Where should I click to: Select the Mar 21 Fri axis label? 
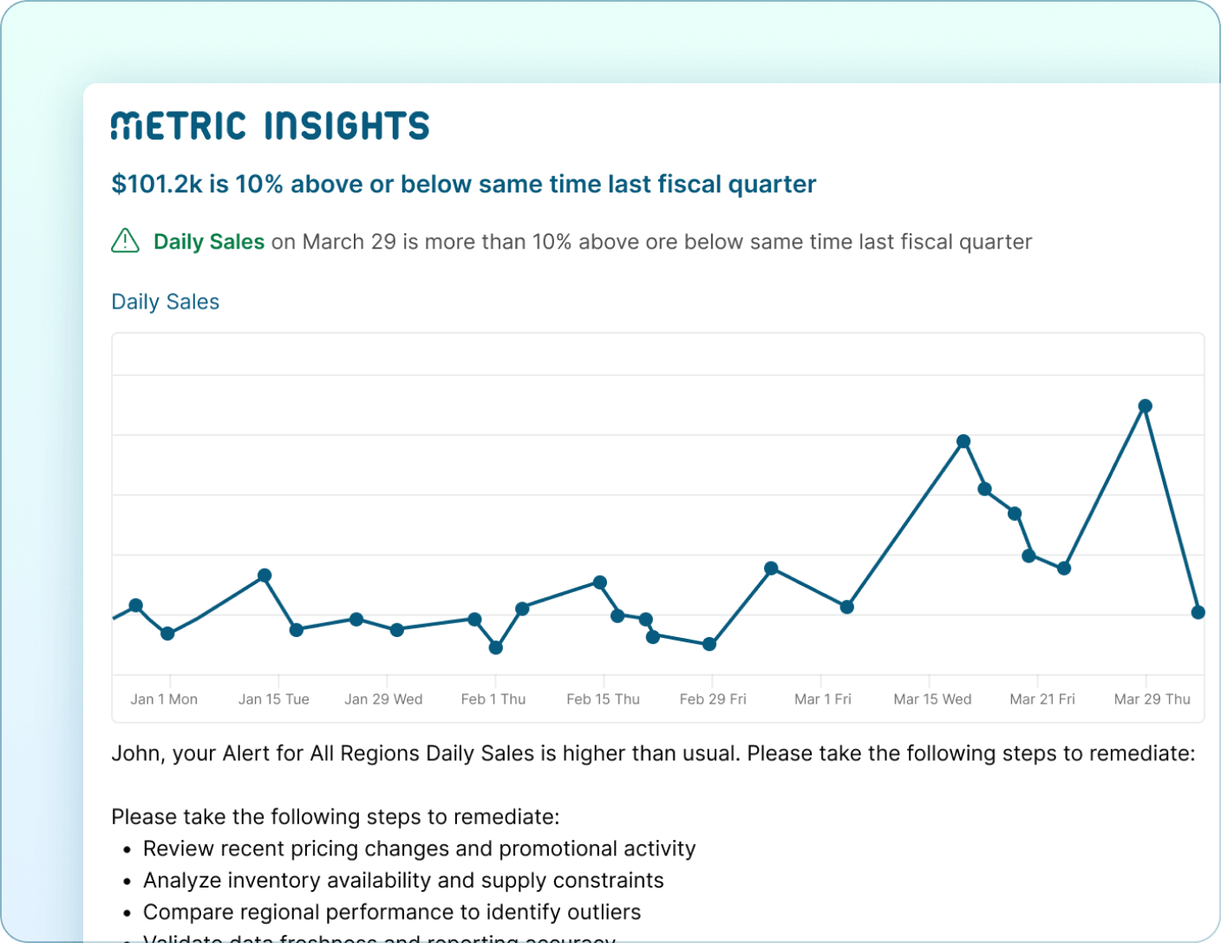[x=1041, y=699]
